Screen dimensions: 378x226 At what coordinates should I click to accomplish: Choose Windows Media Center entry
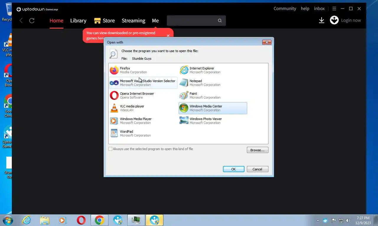[213, 108]
